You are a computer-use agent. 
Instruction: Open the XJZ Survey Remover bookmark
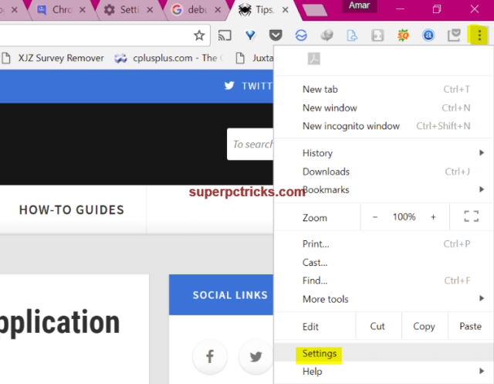coord(52,58)
